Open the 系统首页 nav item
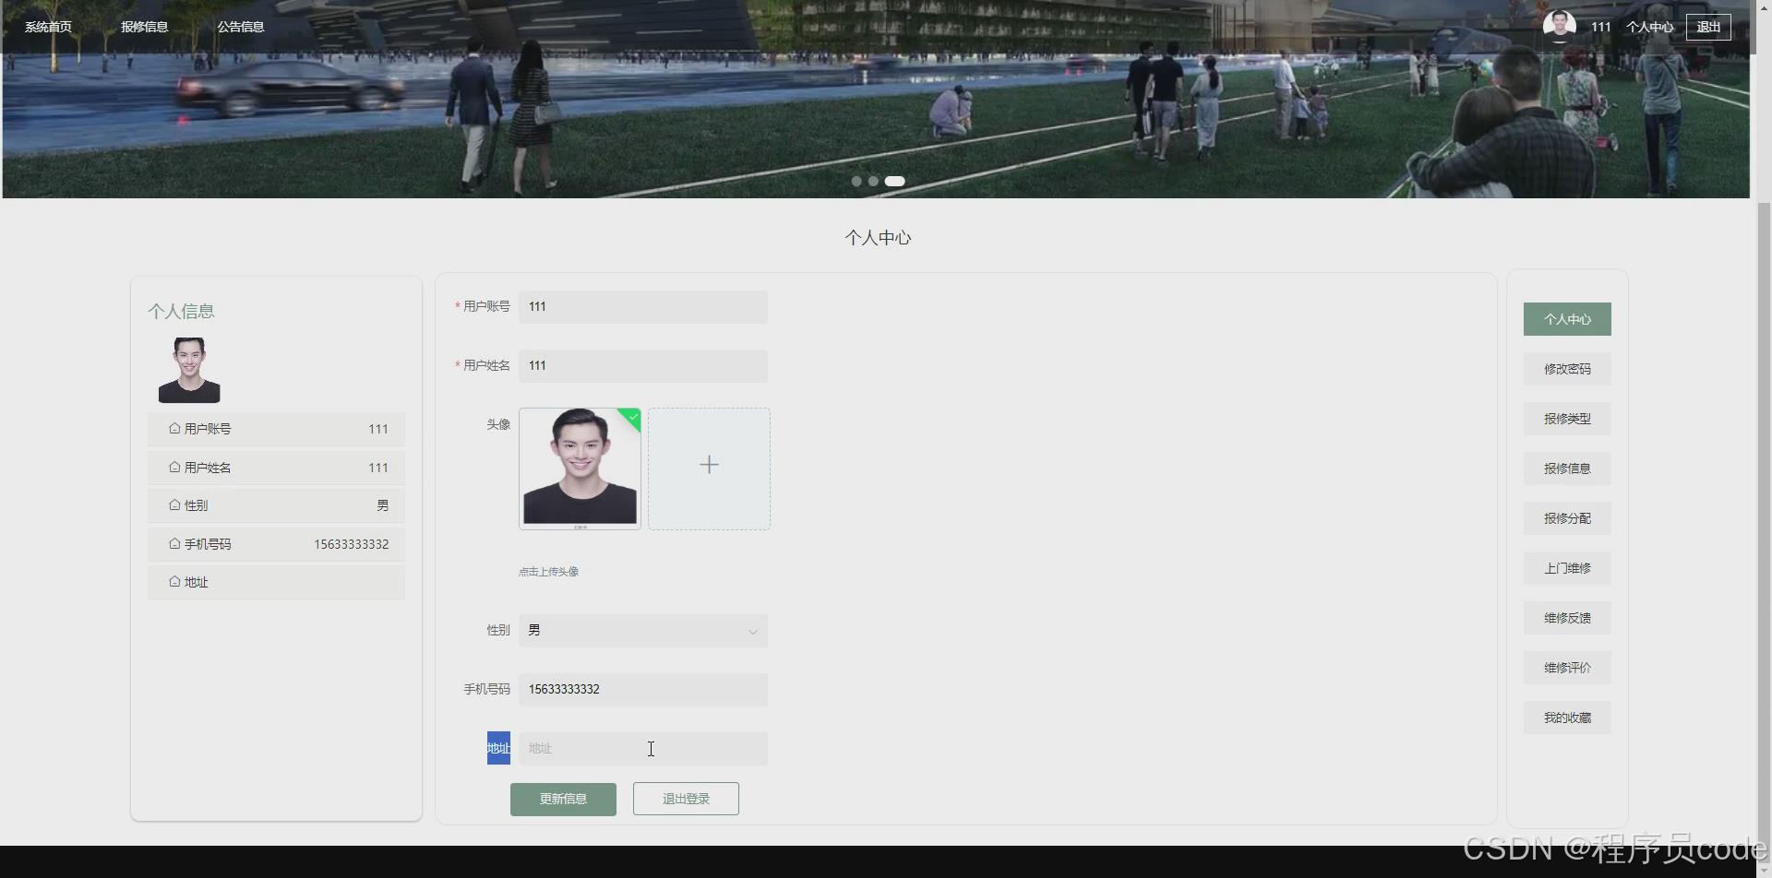This screenshot has height=878, width=1772. coord(48,27)
